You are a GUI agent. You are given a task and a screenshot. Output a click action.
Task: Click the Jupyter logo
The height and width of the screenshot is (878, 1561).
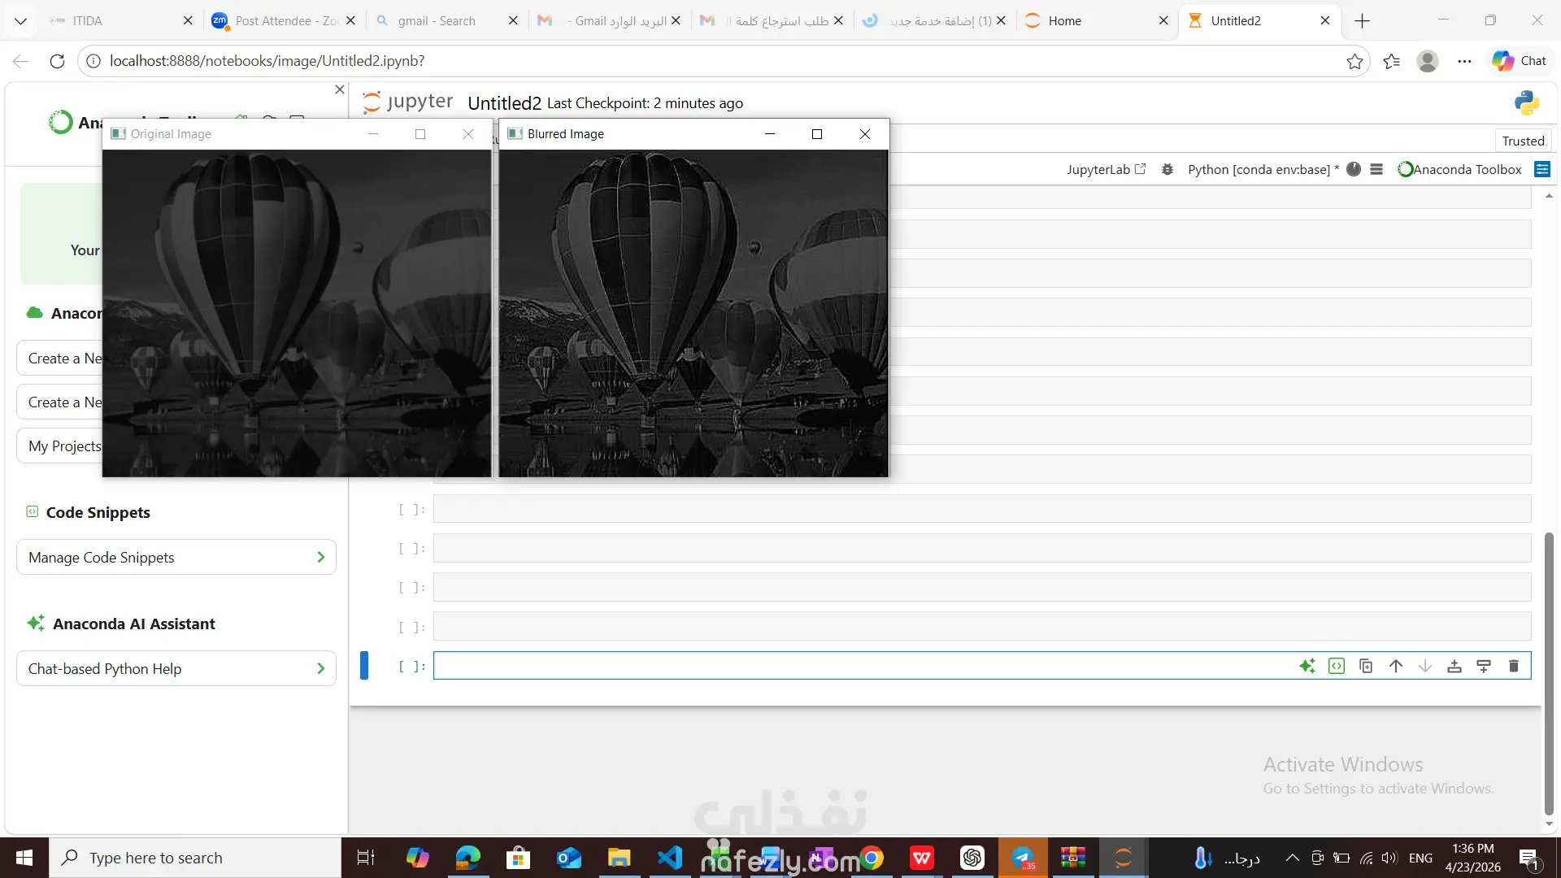tap(407, 102)
